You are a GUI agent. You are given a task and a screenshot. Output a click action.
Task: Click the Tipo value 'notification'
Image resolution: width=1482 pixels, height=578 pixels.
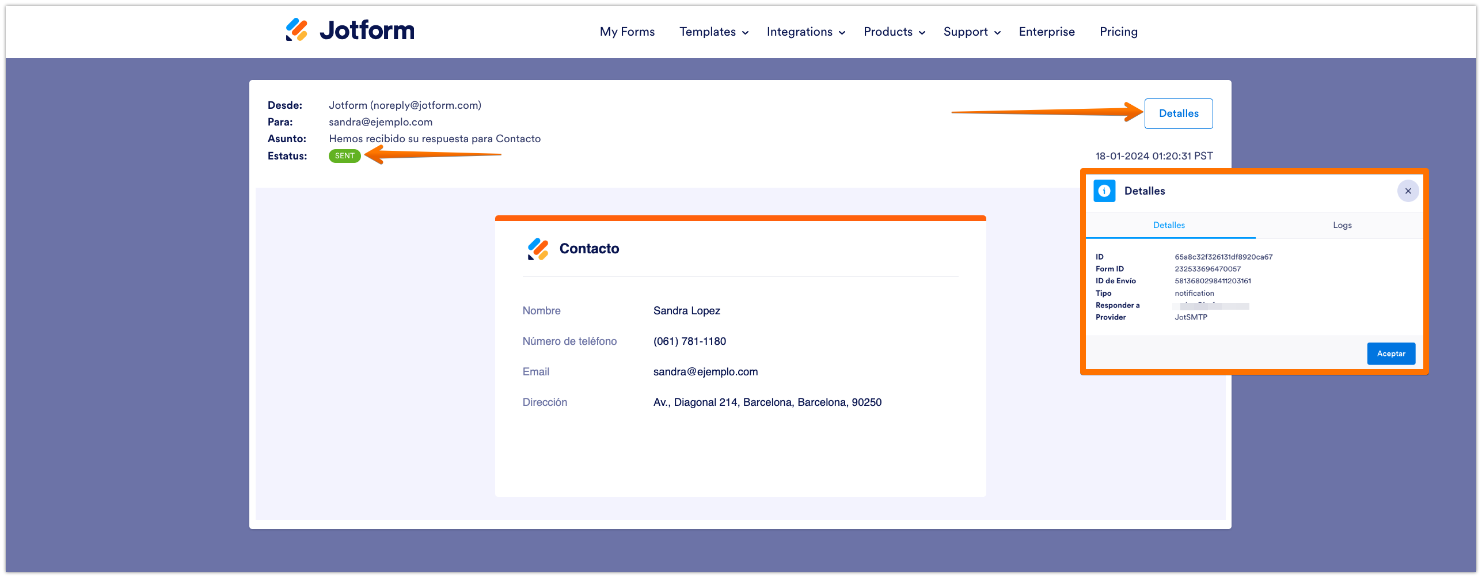click(1194, 293)
